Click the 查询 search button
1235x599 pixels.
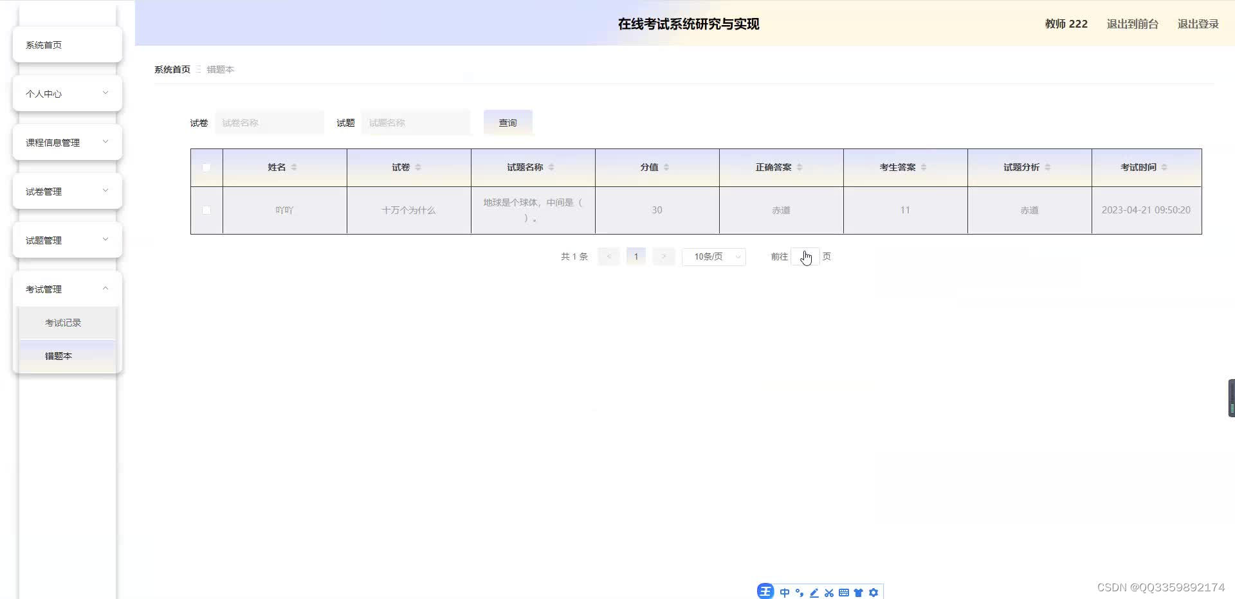pos(508,123)
